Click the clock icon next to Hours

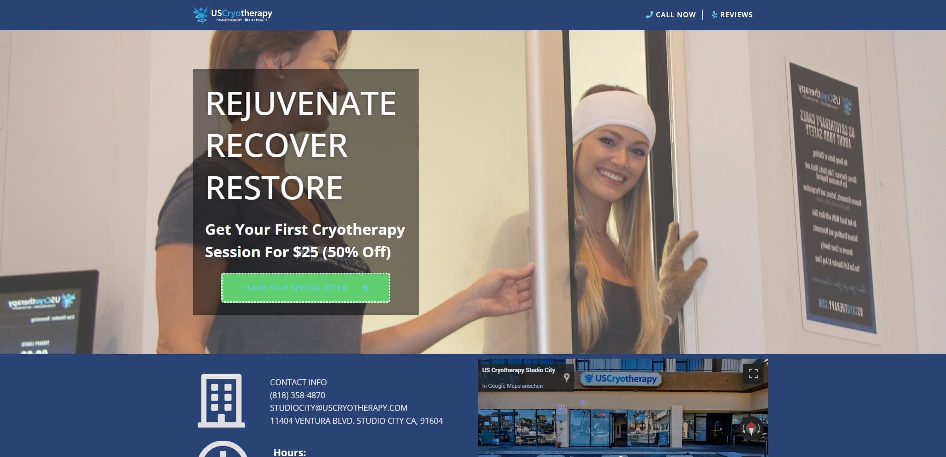223,449
